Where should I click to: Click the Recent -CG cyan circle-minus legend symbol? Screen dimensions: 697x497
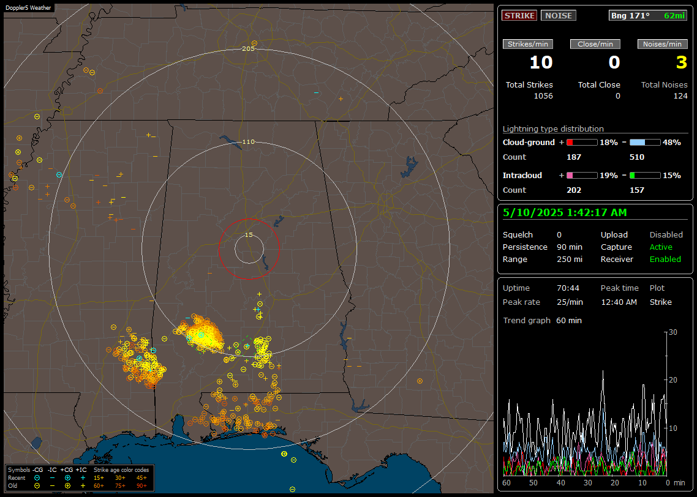point(37,478)
